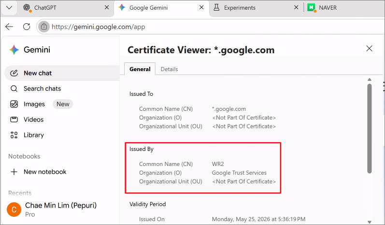Click the NAVER tab favicon
This screenshot has width=385, height=225.
coord(311,8)
